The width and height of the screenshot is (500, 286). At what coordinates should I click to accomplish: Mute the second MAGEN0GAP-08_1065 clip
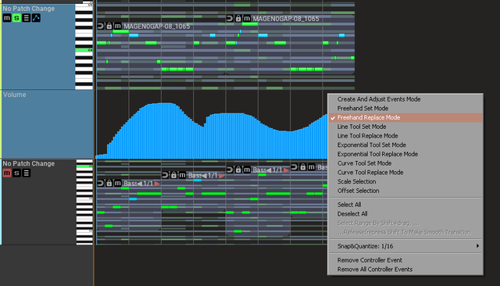coord(247,18)
